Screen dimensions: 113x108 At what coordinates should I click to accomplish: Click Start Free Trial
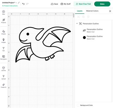pyautogui.click(x=83, y=4)
